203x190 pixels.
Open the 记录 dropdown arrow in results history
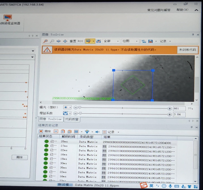click(118, 132)
